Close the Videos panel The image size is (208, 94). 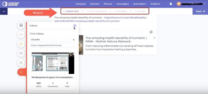pos(75,26)
